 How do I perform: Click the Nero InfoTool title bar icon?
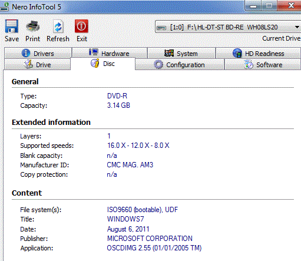[4, 6]
